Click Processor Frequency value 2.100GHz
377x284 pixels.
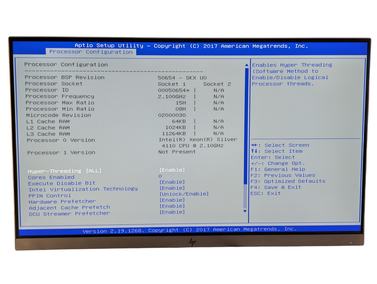pos(171,97)
